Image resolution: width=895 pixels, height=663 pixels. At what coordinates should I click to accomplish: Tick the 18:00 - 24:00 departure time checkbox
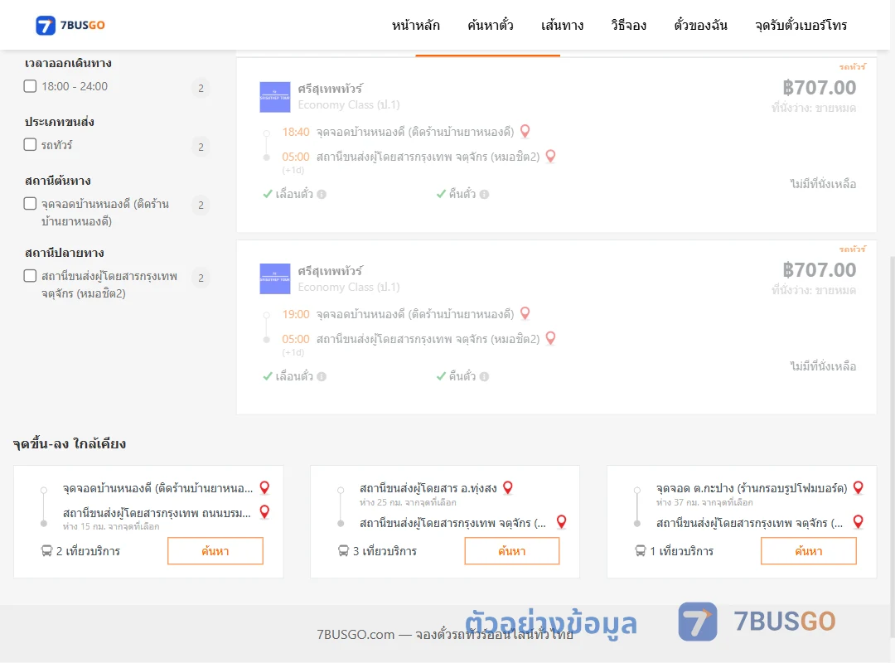click(31, 86)
